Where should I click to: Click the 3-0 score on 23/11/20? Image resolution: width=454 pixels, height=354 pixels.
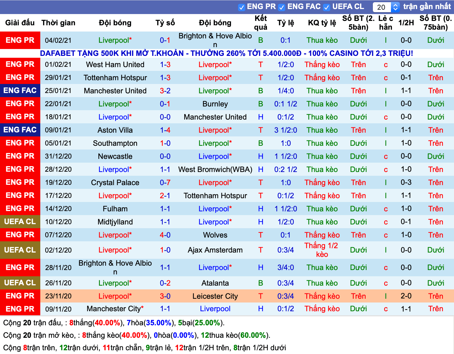click(x=165, y=296)
